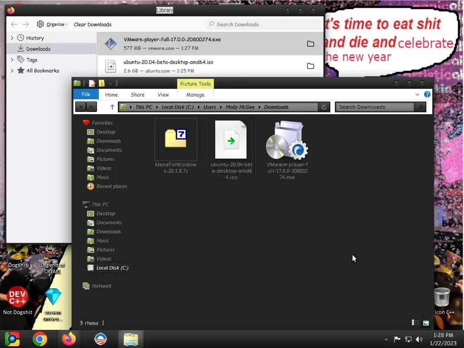Screen dimensions: 464x348
Task: Open the Action Center flag icon
Action: coord(397,339)
